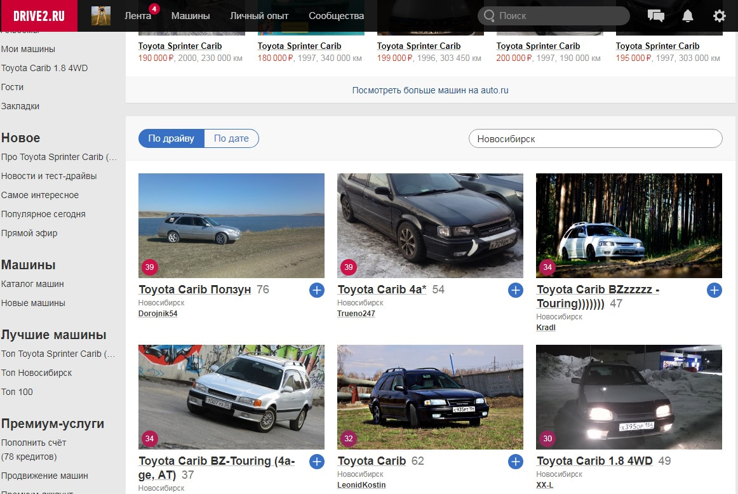The width and height of the screenshot is (738, 494).
Task: Open user XX-L profile
Action: [x=544, y=485]
